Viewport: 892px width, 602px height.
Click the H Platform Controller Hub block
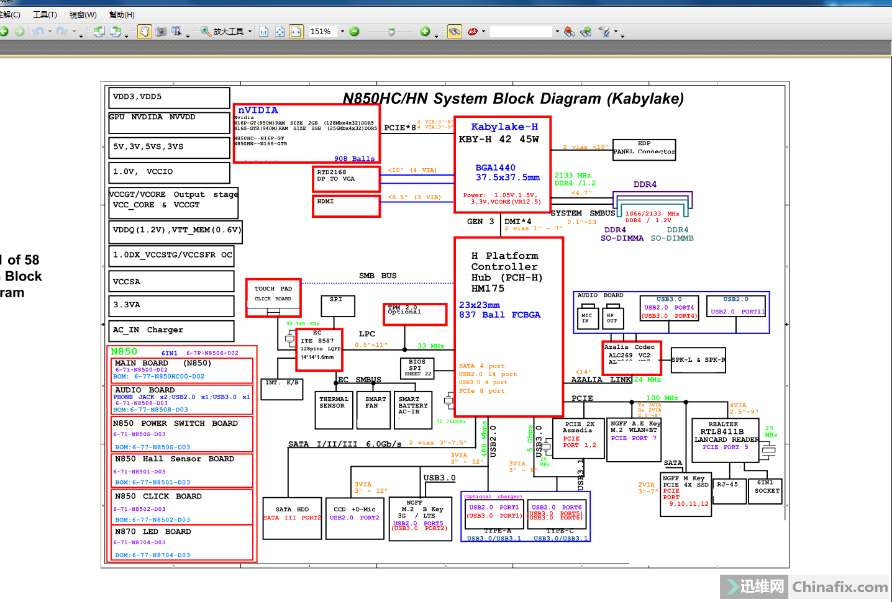tap(509, 327)
